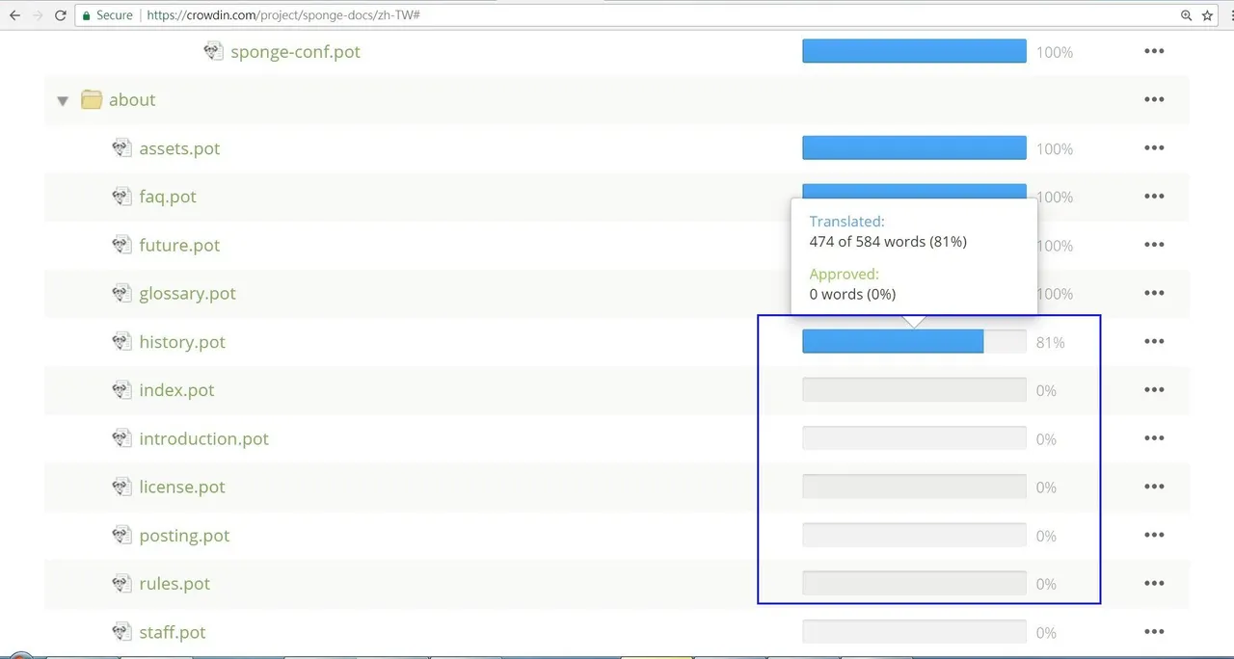Click the file icon beside posting.pot

[121, 535]
